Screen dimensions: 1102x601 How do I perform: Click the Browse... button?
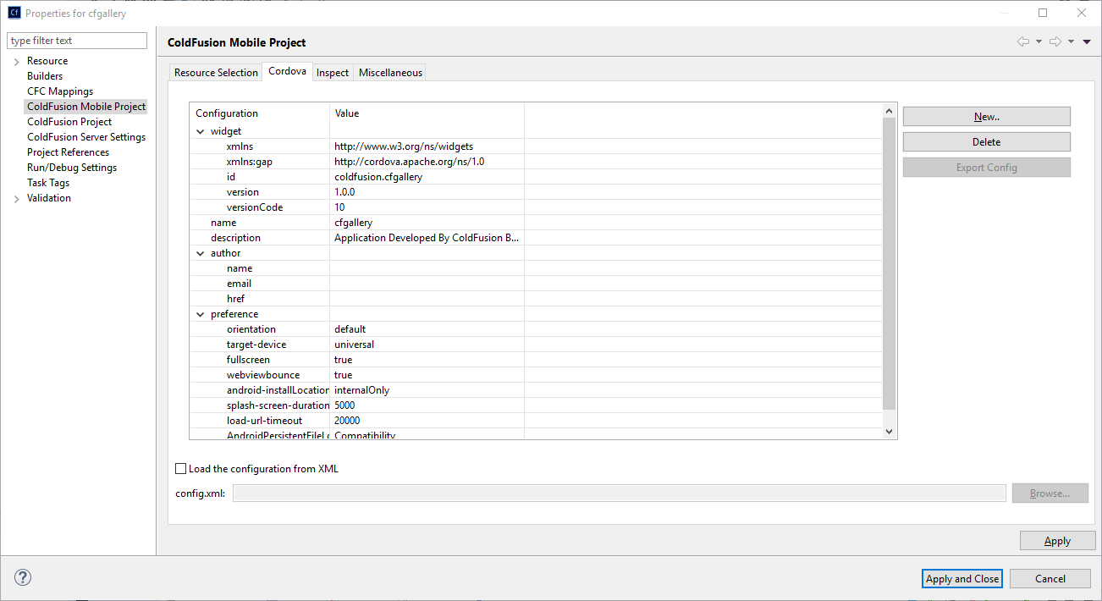1050,493
